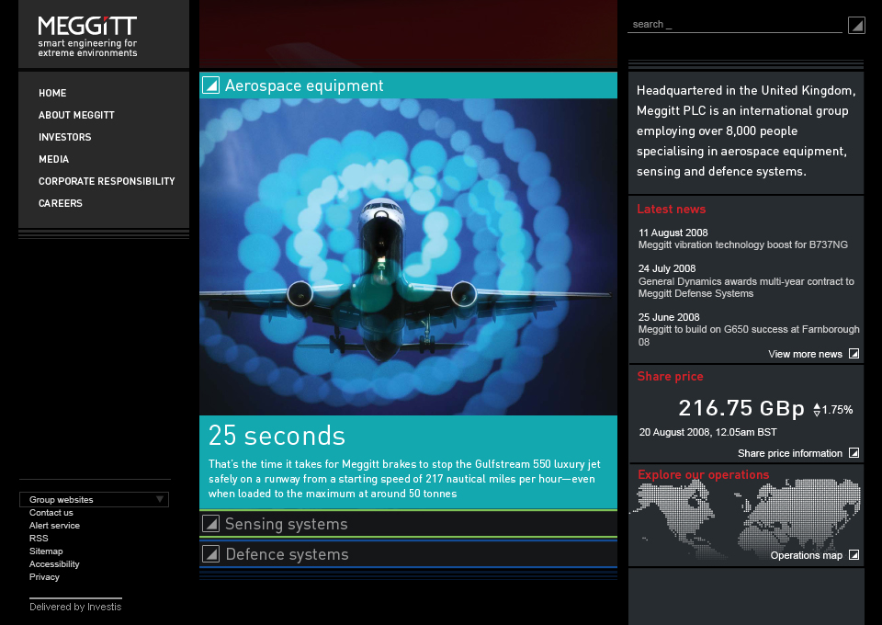Click the Share price information arrow icon
The image size is (882, 625).
(x=854, y=453)
